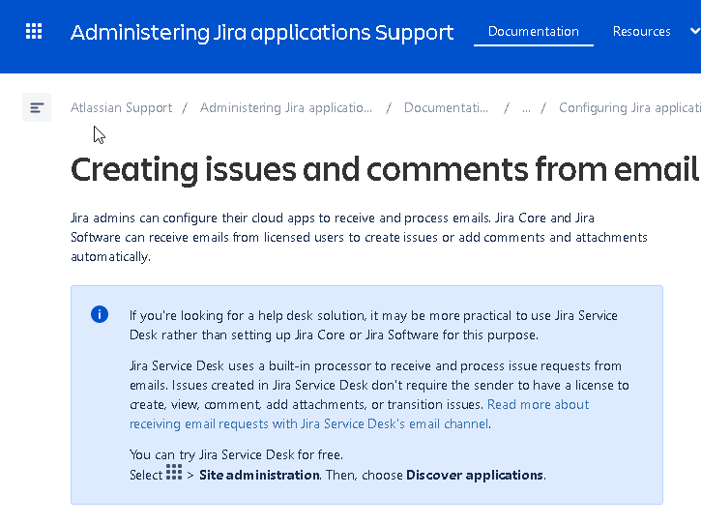This screenshot has height=524, width=701.
Task: Click the page title Creating issues and comments
Action: click(x=385, y=170)
